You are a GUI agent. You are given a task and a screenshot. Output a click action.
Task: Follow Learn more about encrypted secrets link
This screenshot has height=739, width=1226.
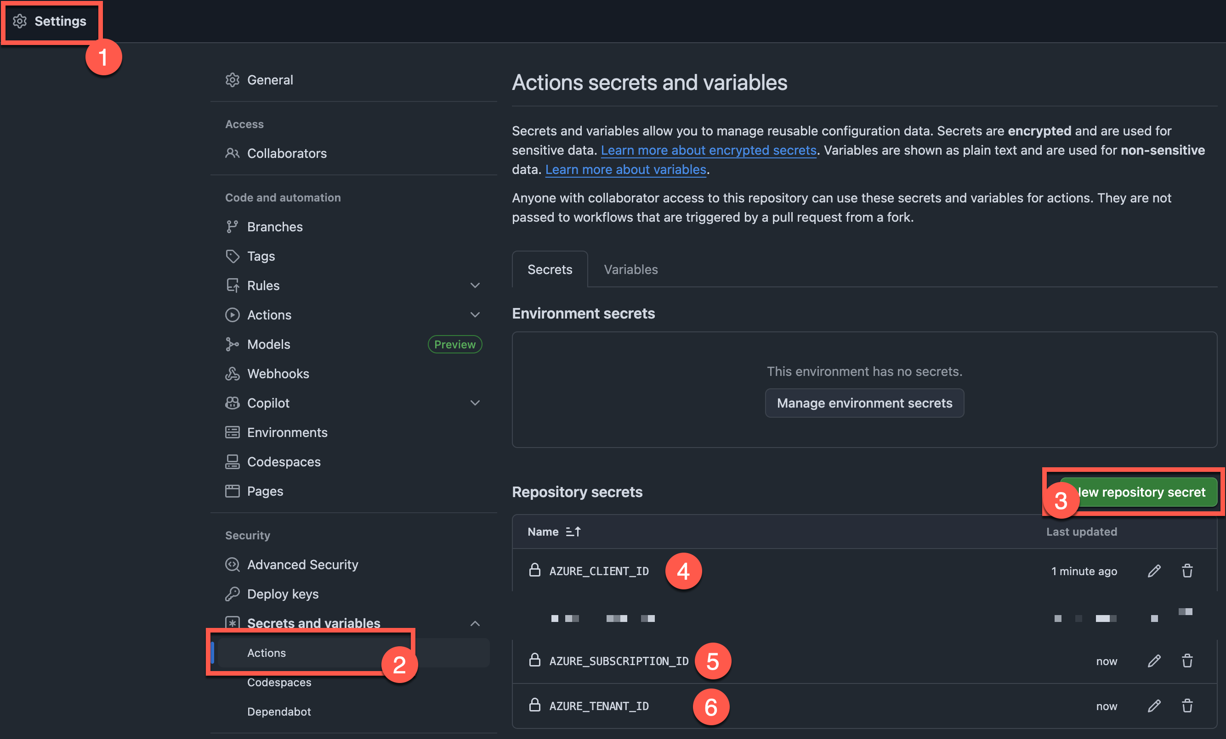(x=709, y=150)
